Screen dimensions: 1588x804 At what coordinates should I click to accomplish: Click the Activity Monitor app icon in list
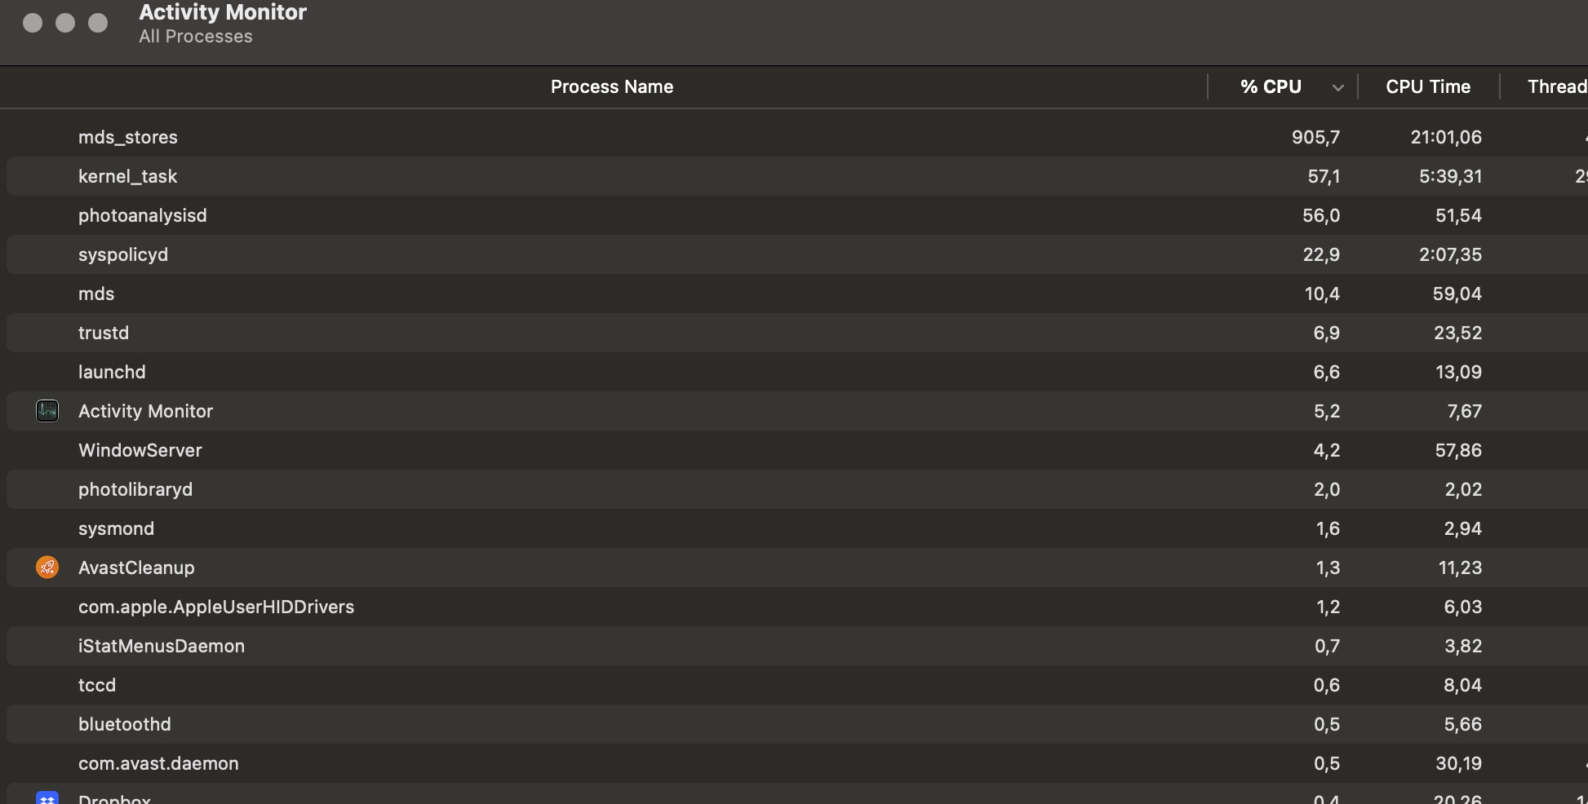pos(47,411)
